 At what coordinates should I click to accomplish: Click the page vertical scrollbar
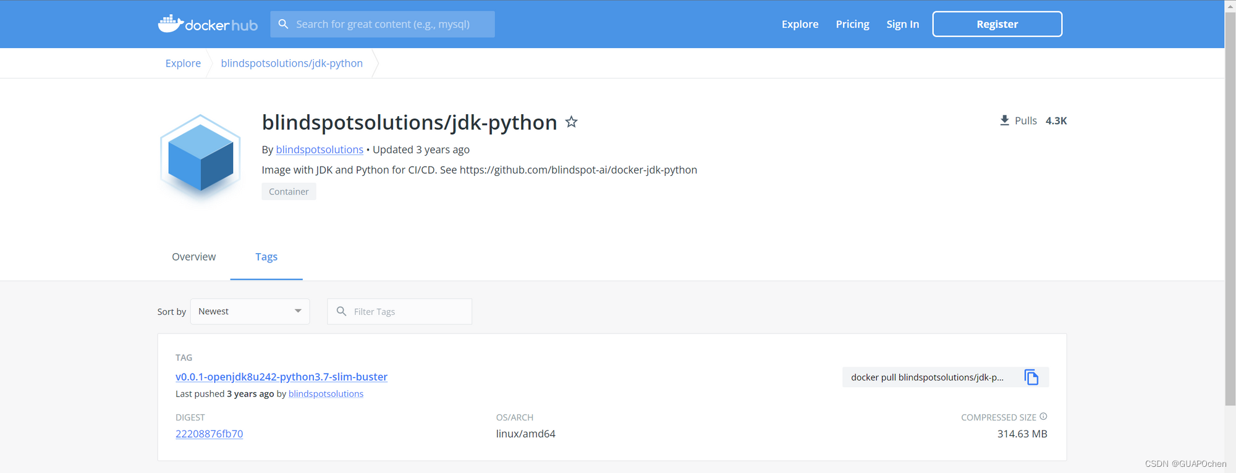(1230, 209)
